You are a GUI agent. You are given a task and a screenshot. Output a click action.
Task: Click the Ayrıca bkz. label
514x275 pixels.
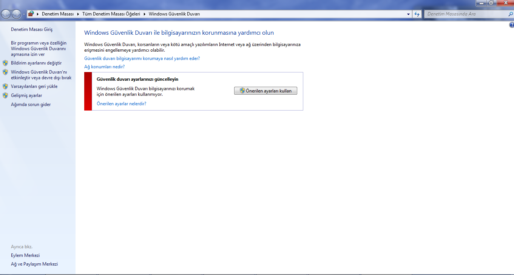(22, 247)
